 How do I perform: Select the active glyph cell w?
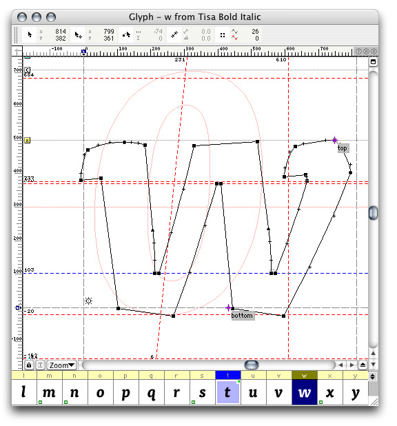305,392
